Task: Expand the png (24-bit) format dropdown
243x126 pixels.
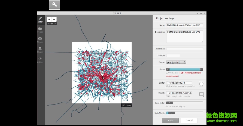Action: tap(176, 62)
